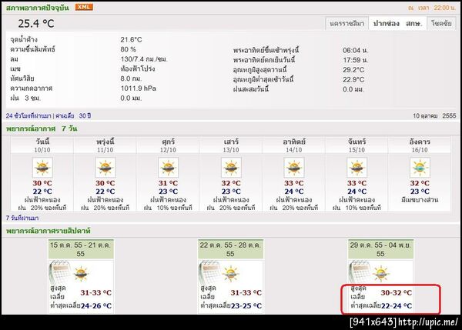Select wind value 130/7.4 กม./ชม.
Screen dimensions: 462x330
tap(144, 59)
